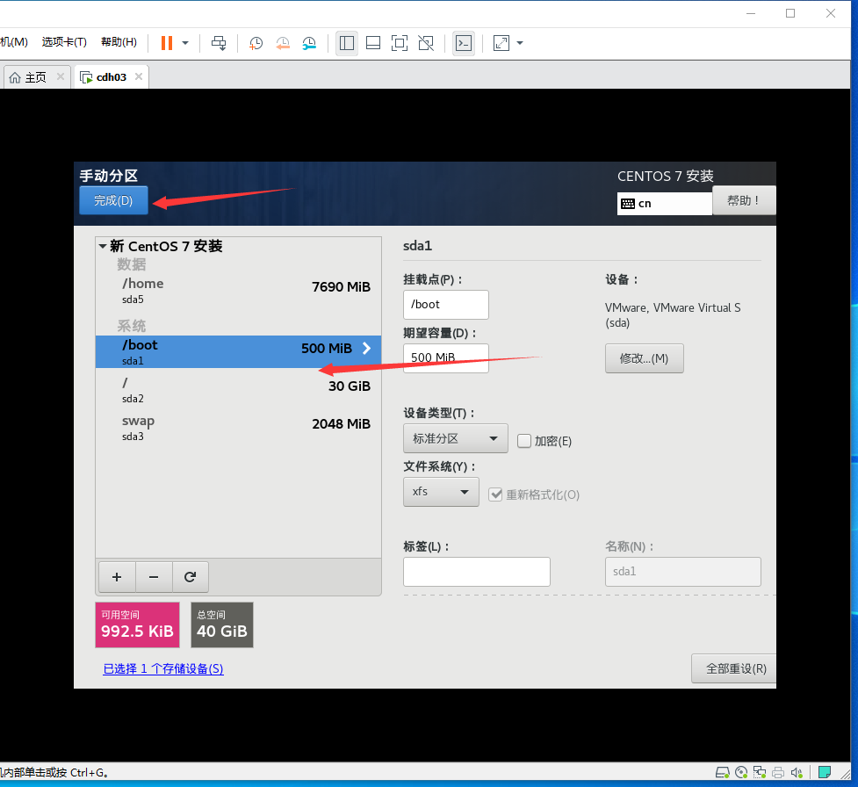Open the 设备类型 标准分区 dropdown
The image size is (858, 787).
455,438
